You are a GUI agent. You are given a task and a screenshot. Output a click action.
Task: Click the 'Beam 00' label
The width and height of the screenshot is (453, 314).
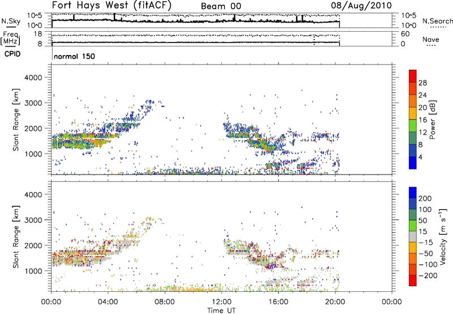pyautogui.click(x=221, y=6)
